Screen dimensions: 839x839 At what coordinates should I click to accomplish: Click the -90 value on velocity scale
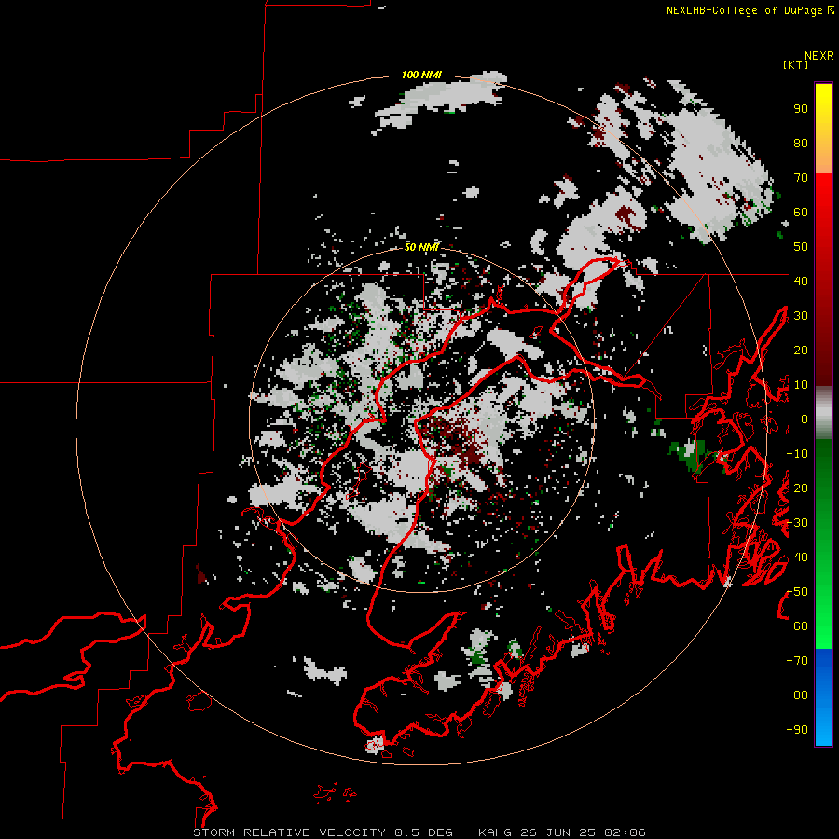coord(797,729)
